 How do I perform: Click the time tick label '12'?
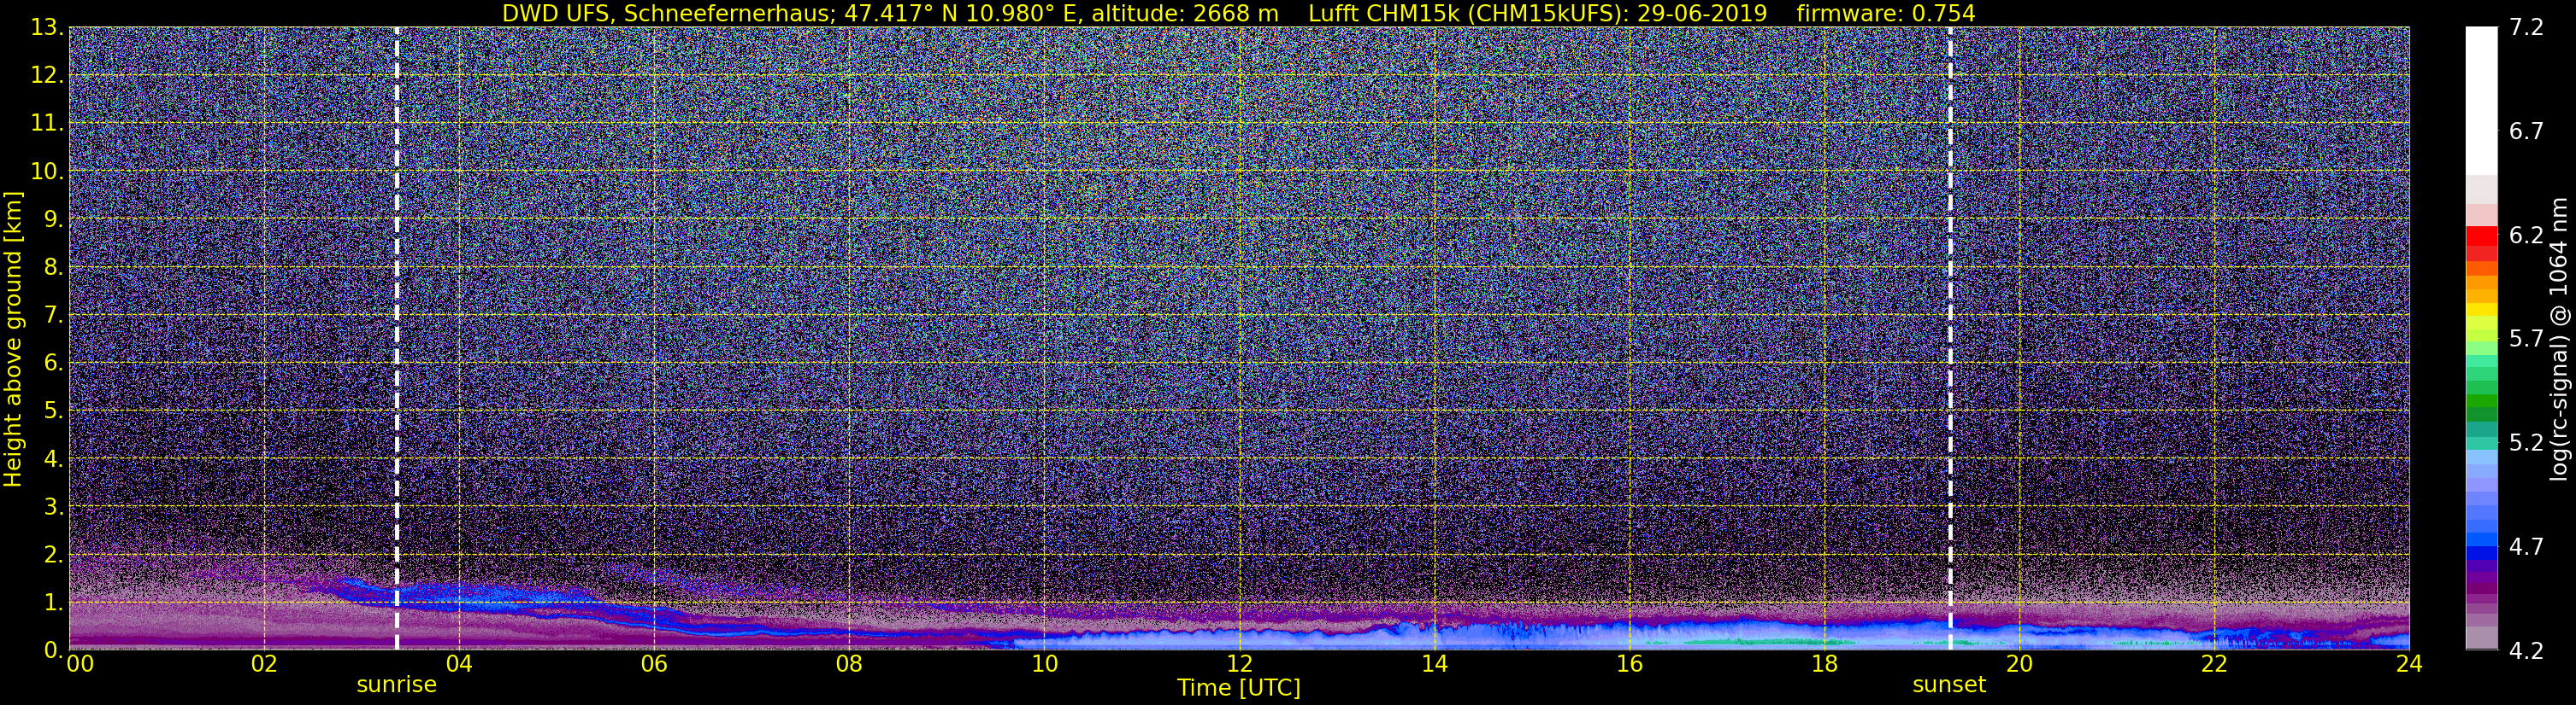pyautogui.click(x=1239, y=665)
